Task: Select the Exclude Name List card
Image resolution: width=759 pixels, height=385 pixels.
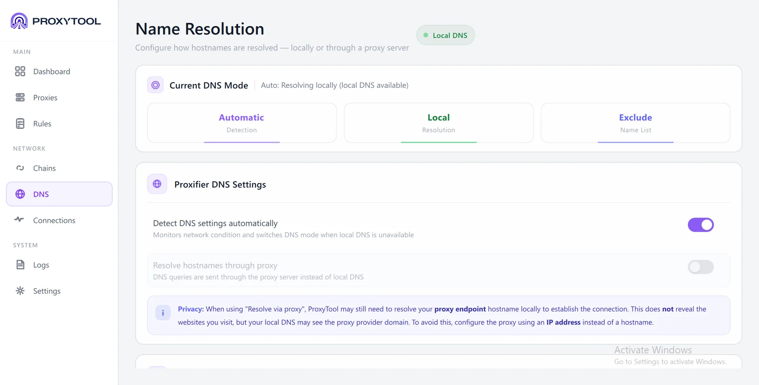Action: [x=636, y=123]
